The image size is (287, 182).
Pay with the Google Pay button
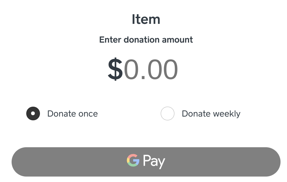[x=146, y=162]
